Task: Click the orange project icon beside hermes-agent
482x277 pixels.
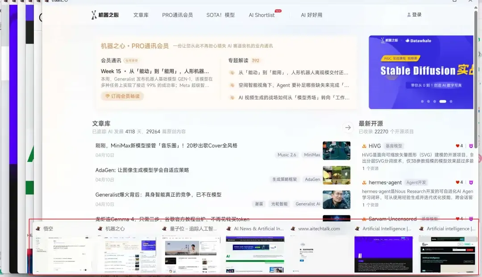Action: pyautogui.click(x=364, y=183)
